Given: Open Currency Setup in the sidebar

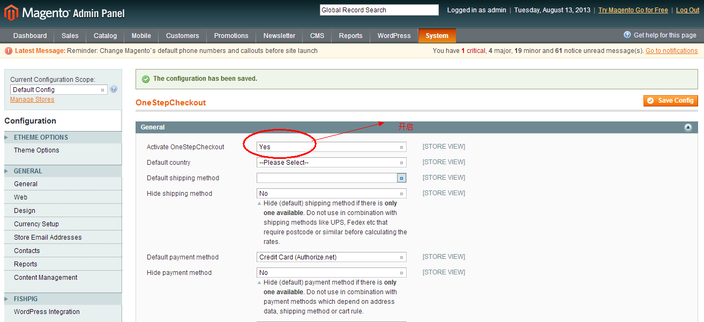Looking at the screenshot, I should pos(36,224).
